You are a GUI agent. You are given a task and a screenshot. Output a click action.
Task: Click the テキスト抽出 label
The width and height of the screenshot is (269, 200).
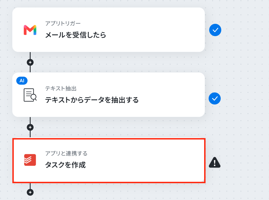click(x=61, y=89)
